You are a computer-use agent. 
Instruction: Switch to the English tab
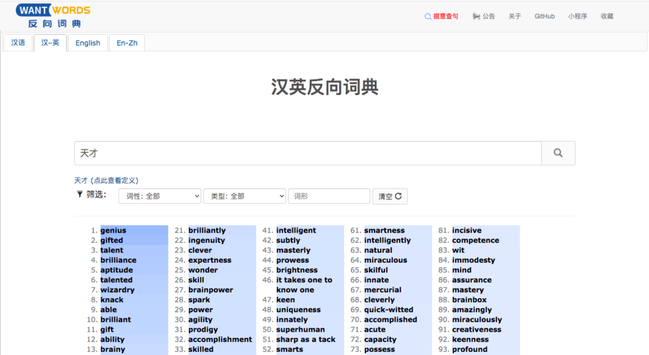pyautogui.click(x=87, y=43)
